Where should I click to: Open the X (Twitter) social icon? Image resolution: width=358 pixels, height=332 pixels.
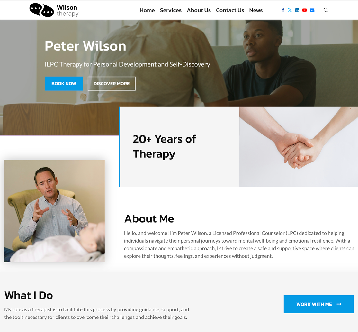290,10
